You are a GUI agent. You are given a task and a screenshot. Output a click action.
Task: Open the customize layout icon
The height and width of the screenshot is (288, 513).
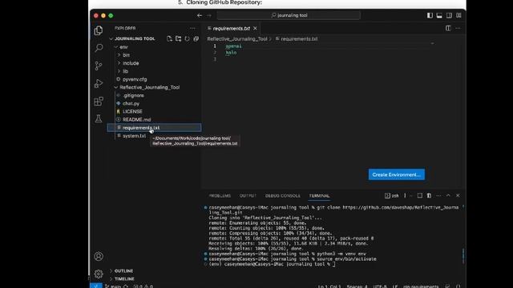pyautogui.click(x=458, y=15)
